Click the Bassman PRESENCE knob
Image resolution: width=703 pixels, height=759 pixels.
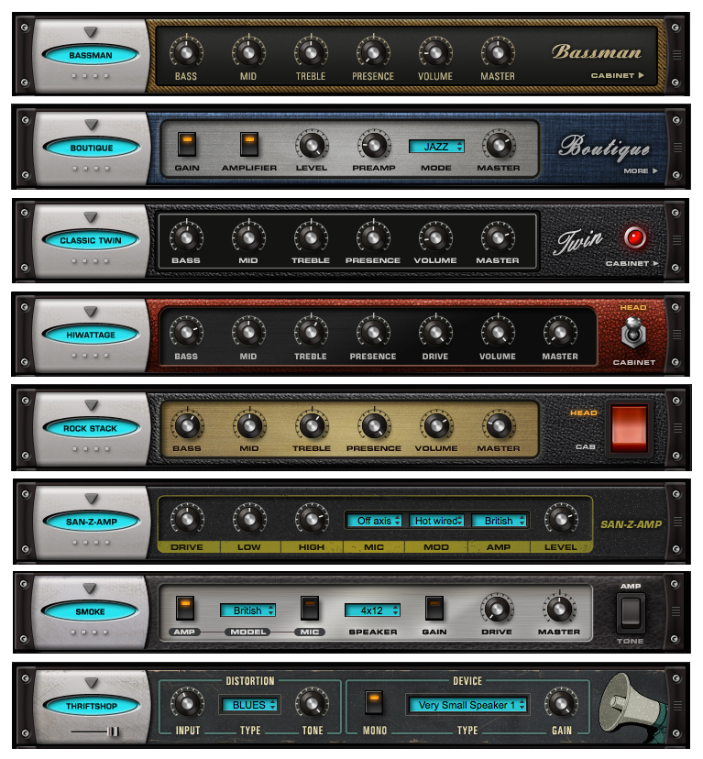pos(373,52)
